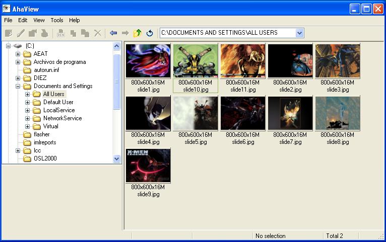386x242 pixels.
Task: Click the gray forward arrow icon
Action: [x=125, y=33]
